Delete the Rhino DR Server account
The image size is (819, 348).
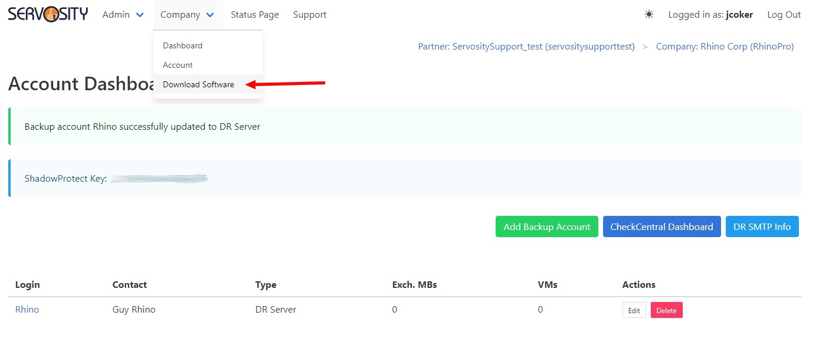point(666,310)
